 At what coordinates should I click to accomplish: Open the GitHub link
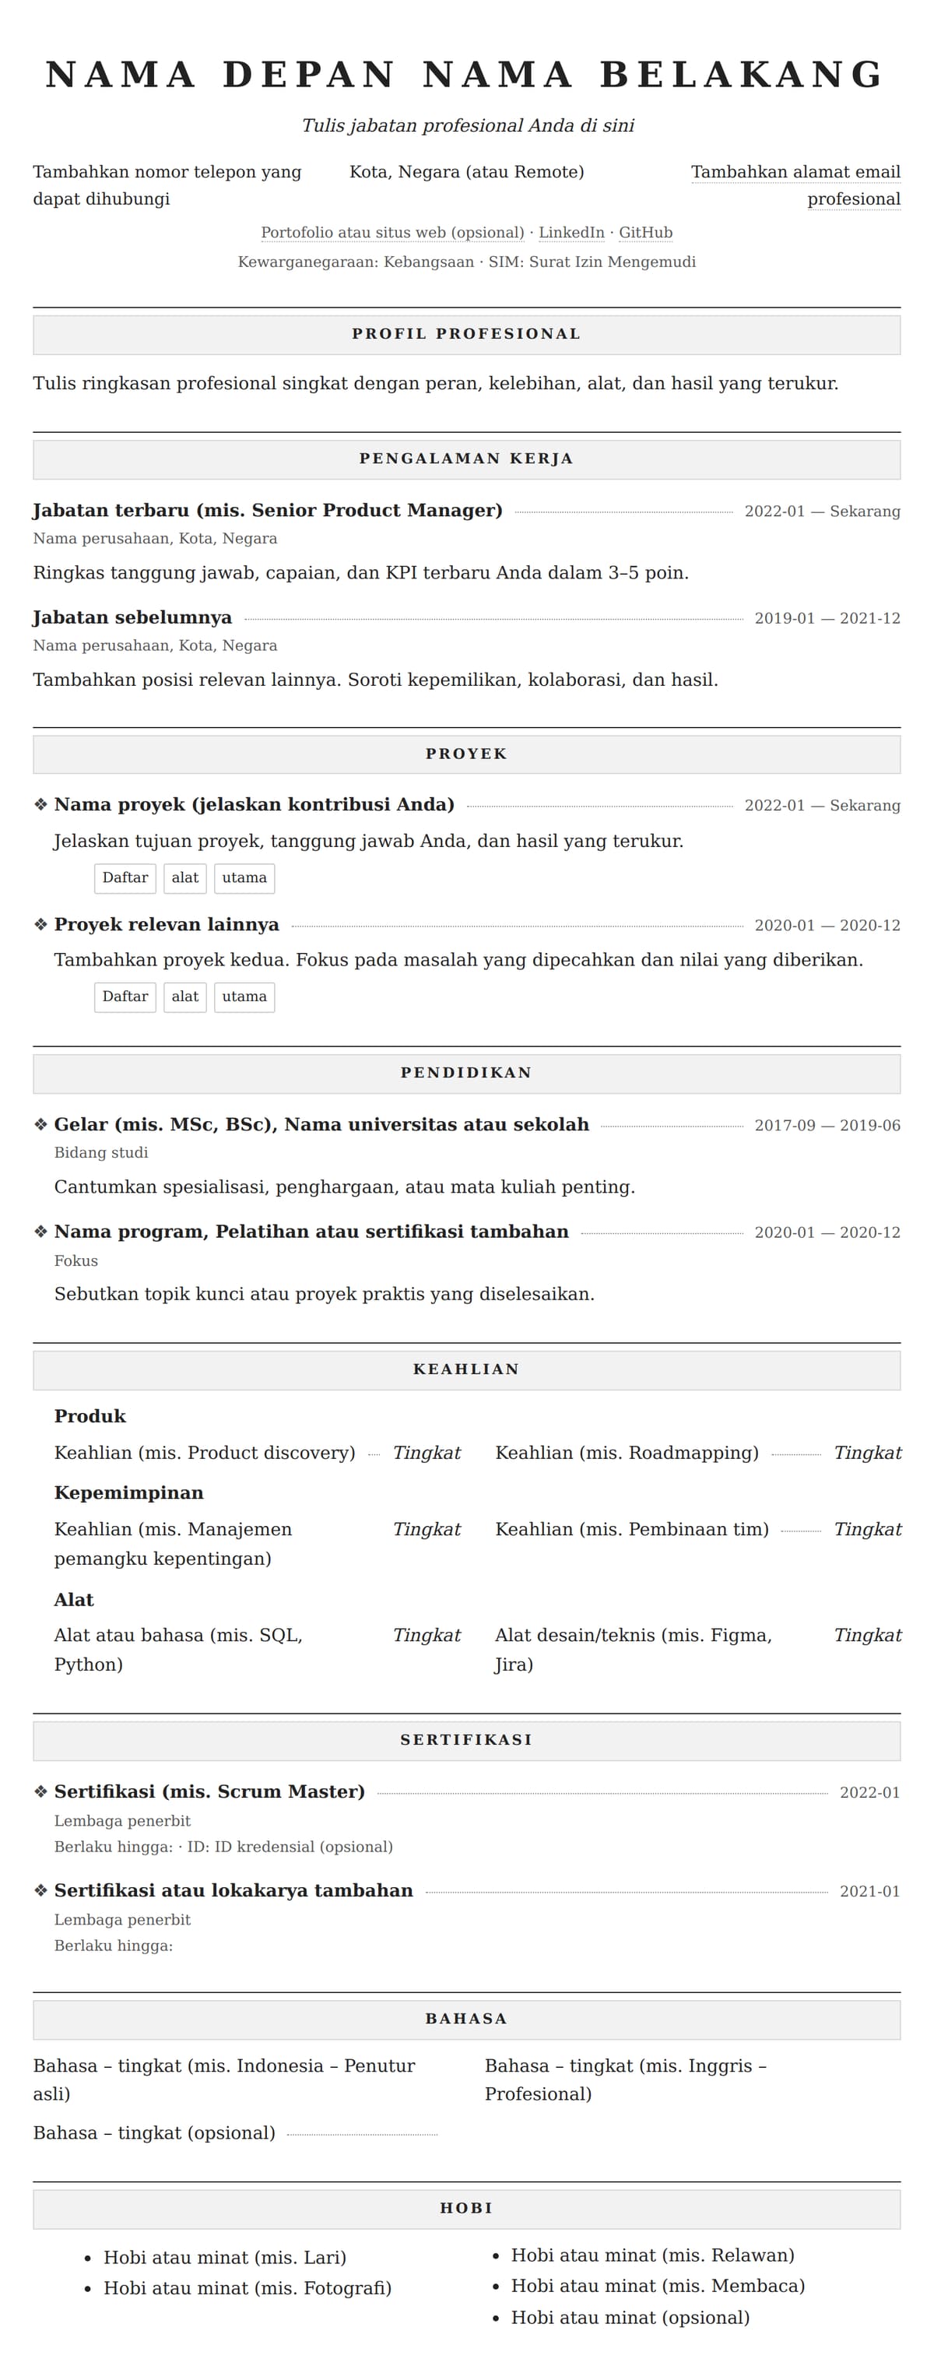click(x=644, y=233)
